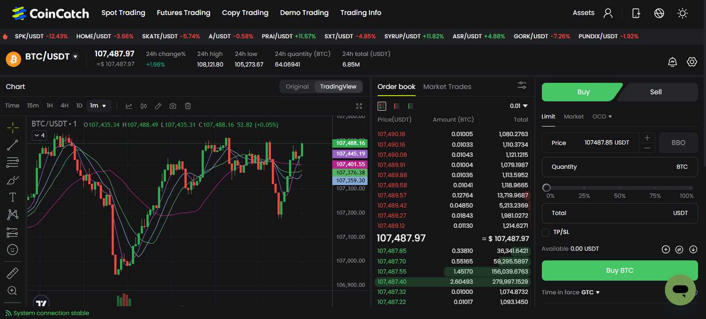Open the app download icon
This screenshot has width=706, height=319.
[x=636, y=13]
